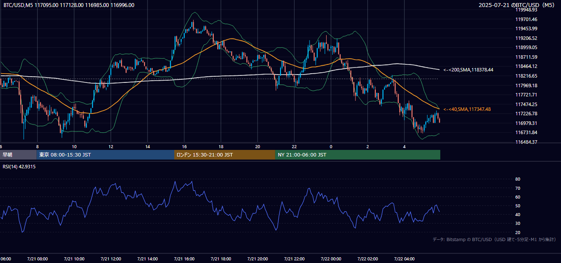Click hour tick 10 under price chart

click(x=74, y=146)
